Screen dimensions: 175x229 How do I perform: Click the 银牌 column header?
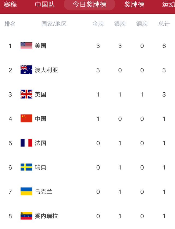[120, 24]
